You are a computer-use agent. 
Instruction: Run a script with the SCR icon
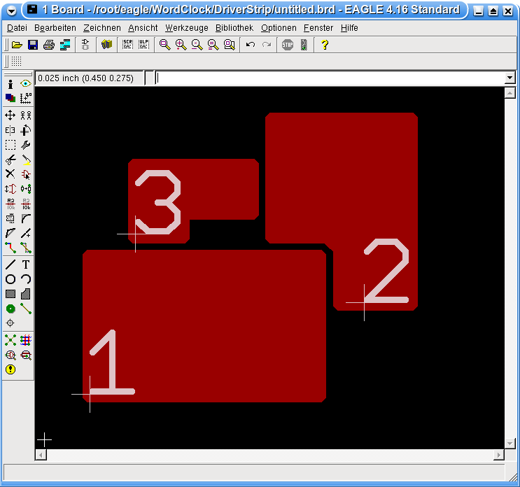127,44
